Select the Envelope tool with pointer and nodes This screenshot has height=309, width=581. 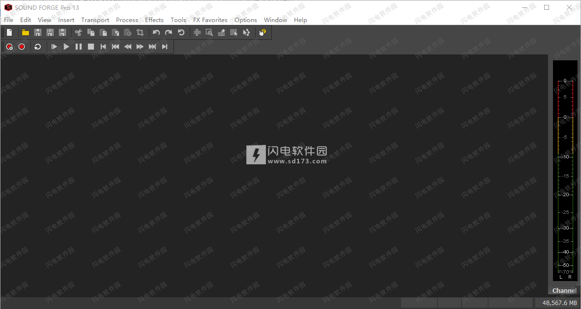click(246, 32)
